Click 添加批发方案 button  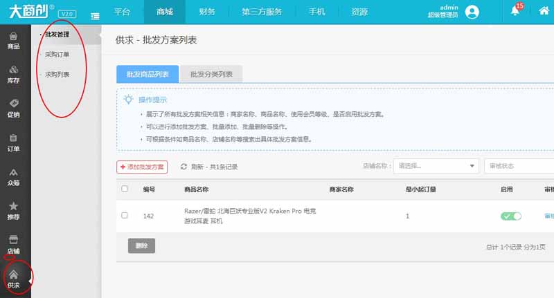142,167
